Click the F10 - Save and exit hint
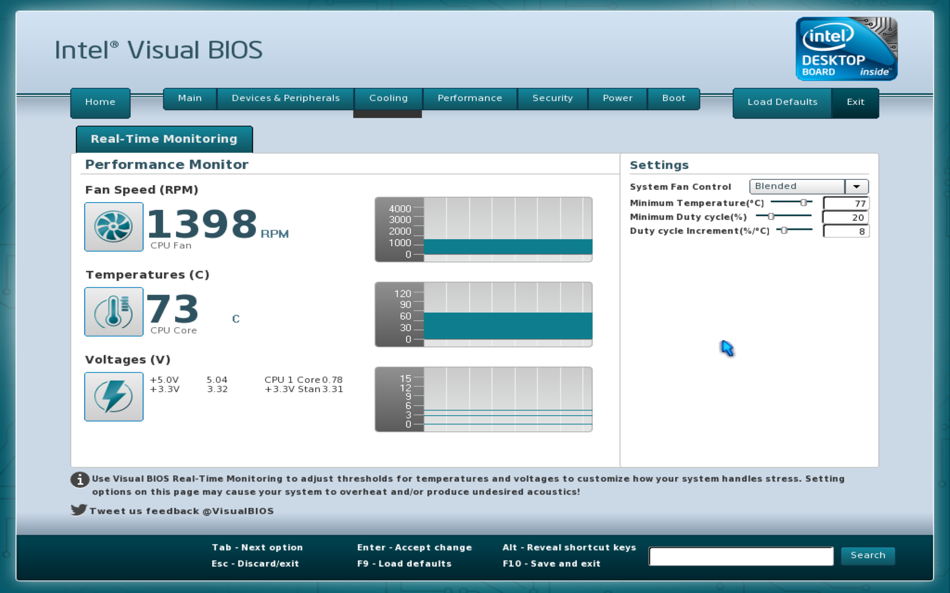 pos(551,563)
